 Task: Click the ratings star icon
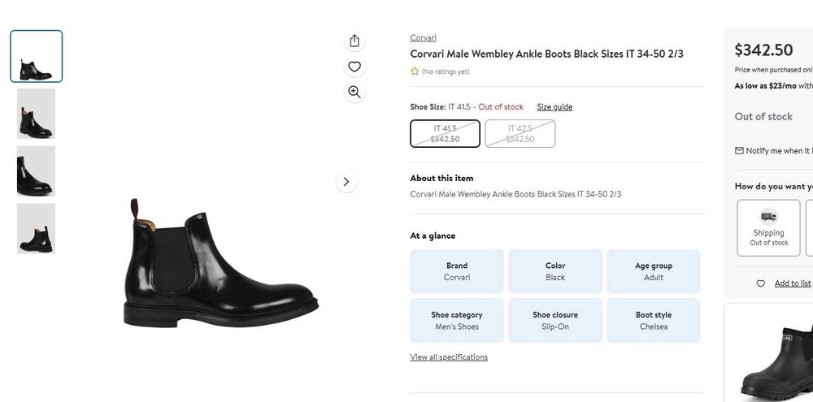pyautogui.click(x=415, y=71)
